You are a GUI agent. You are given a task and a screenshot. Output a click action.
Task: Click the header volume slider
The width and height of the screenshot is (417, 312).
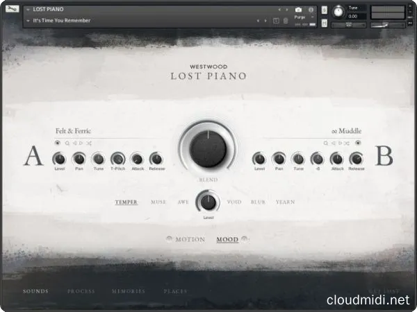tap(388, 25)
